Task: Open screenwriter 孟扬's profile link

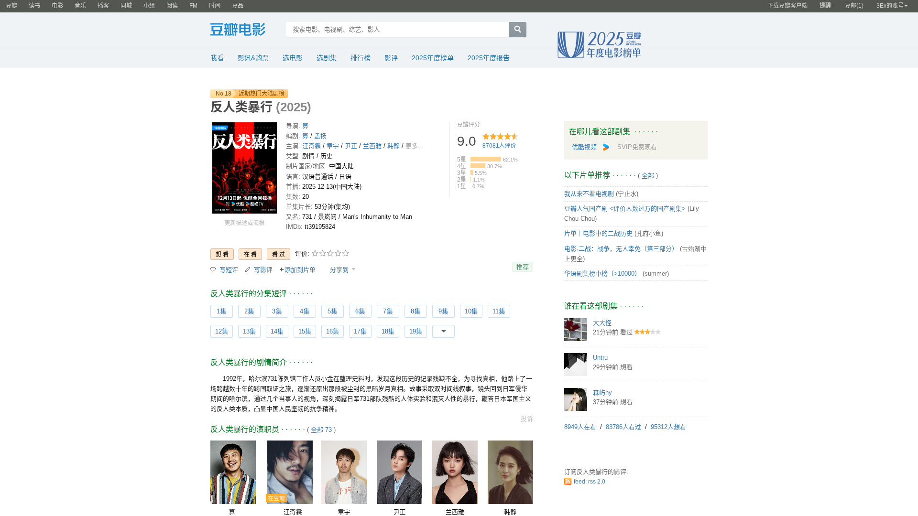Action: (320, 136)
